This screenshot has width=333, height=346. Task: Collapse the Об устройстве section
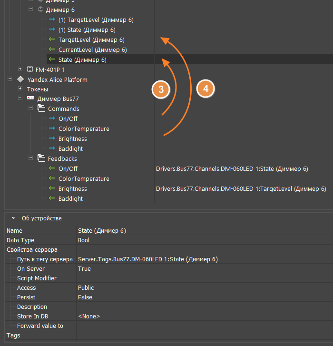click(14, 218)
